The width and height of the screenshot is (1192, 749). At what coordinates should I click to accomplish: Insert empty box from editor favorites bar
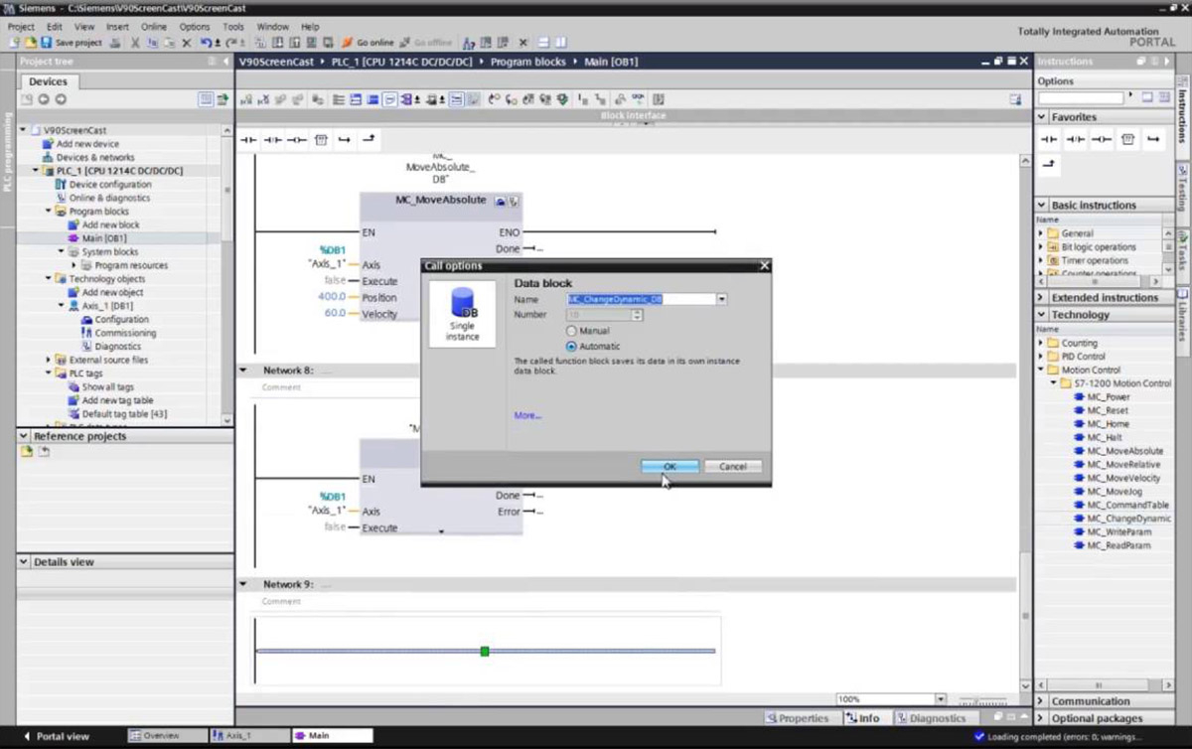pos(320,139)
